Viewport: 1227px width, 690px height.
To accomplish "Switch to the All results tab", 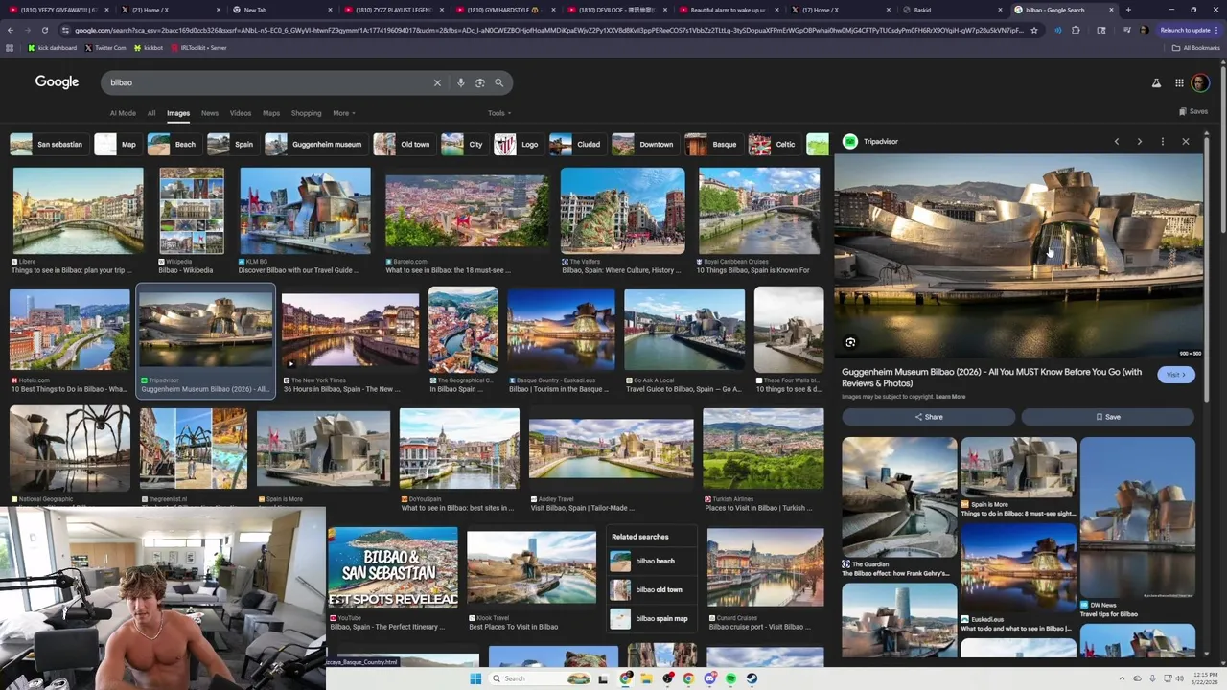I will [x=151, y=113].
